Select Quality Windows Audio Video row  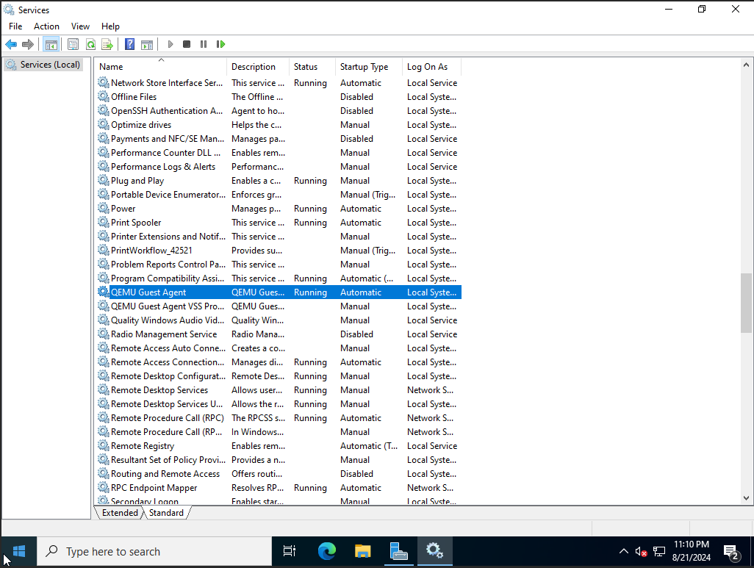click(x=279, y=320)
